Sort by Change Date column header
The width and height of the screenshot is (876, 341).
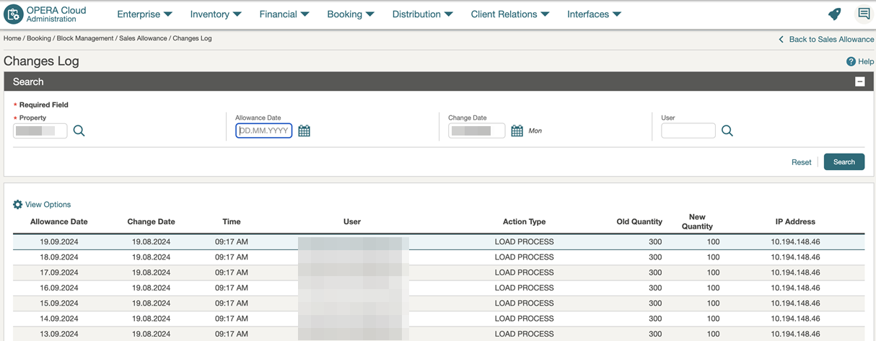151,221
